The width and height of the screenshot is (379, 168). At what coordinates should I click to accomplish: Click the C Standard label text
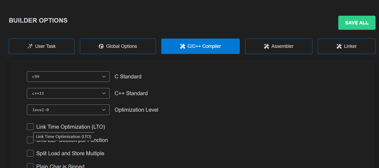point(128,77)
